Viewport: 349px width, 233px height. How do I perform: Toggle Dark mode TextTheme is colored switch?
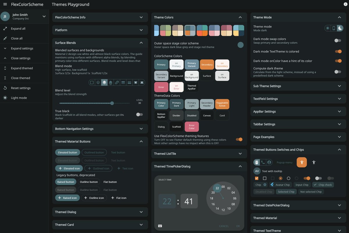coord(338,52)
